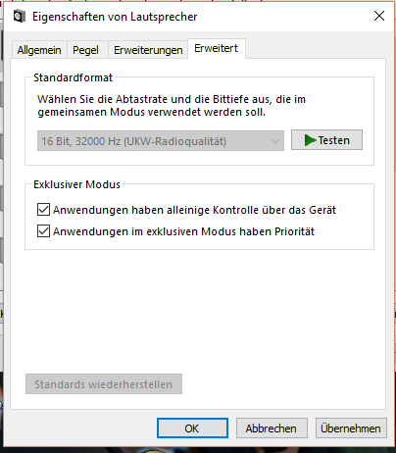Click the green play triangle on Testen
Image resolution: width=396 pixels, height=453 pixels.
(310, 140)
